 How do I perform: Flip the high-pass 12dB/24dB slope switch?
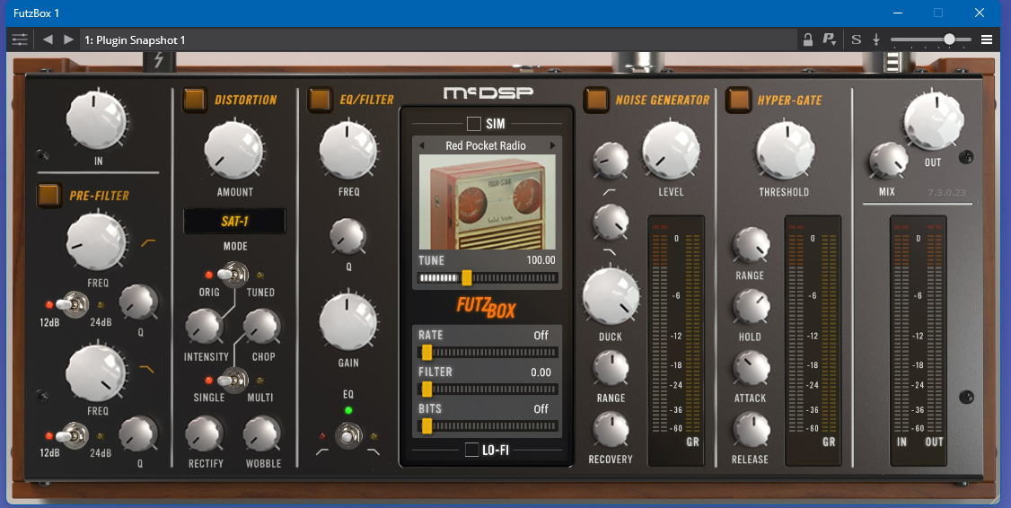coord(72,303)
